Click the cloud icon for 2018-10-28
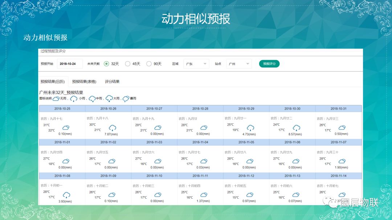 204,128
